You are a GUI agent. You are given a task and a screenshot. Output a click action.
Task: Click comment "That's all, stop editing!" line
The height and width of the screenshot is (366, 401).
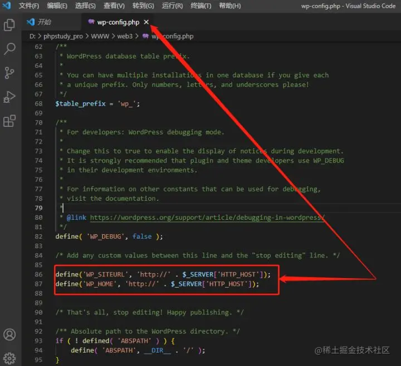pyautogui.click(x=150, y=313)
